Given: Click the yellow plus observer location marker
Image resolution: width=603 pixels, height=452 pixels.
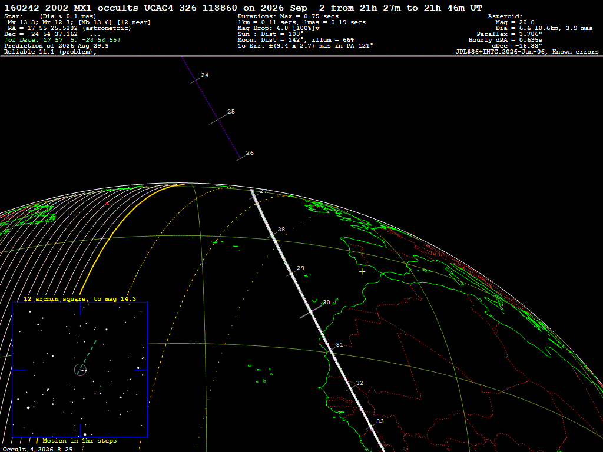Looking at the screenshot, I should click(362, 272).
